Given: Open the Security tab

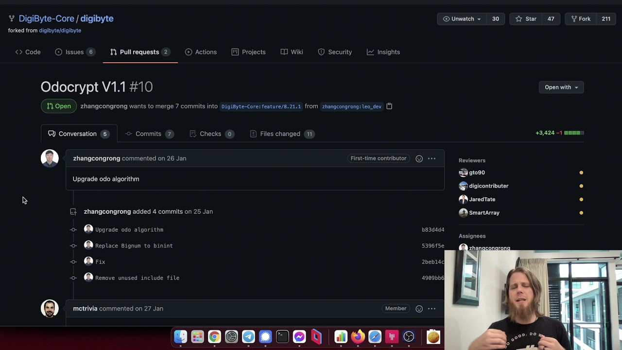Looking at the screenshot, I should [x=335, y=52].
